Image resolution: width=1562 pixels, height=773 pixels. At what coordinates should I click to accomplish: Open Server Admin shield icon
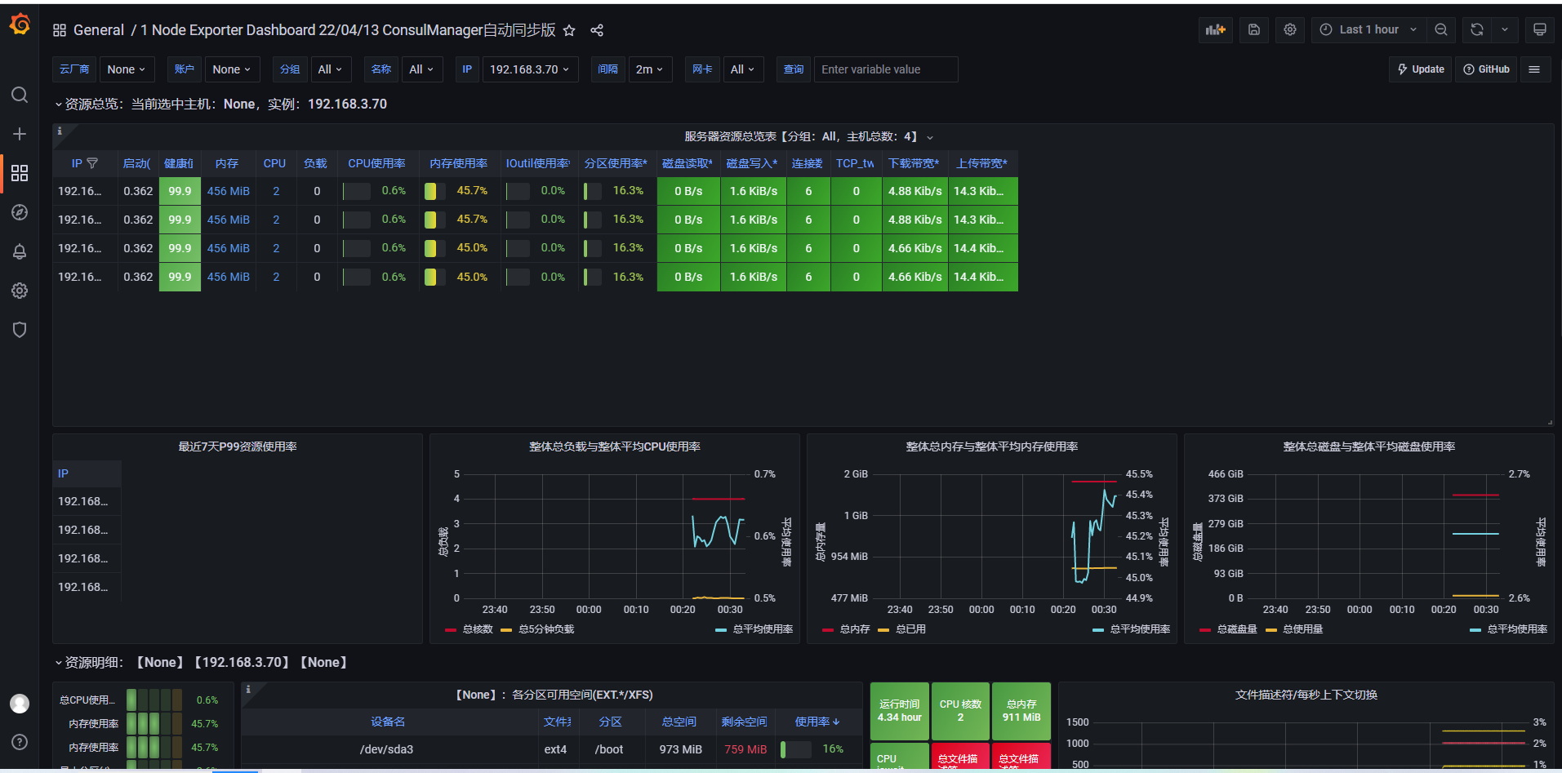tap(20, 330)
